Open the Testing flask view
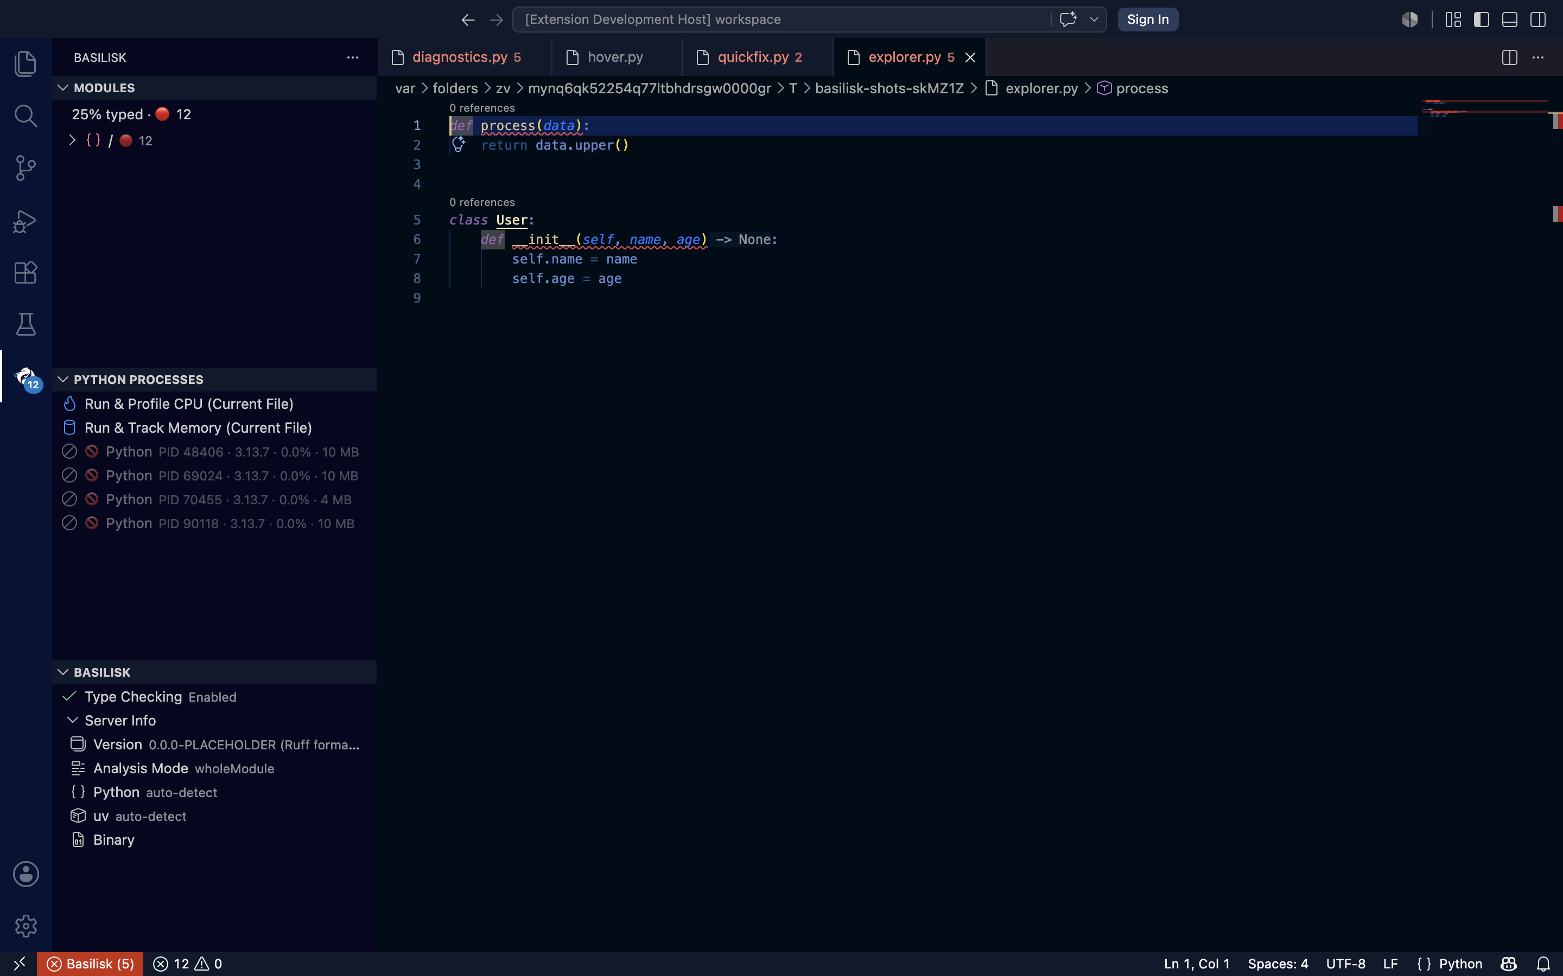 click(26, 324)
